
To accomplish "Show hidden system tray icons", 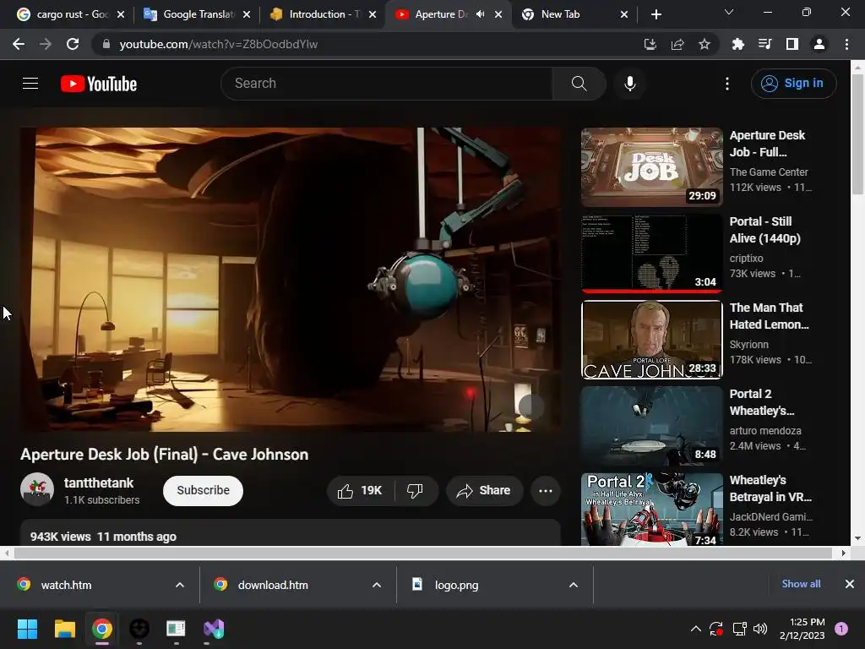I will [696, 629].
